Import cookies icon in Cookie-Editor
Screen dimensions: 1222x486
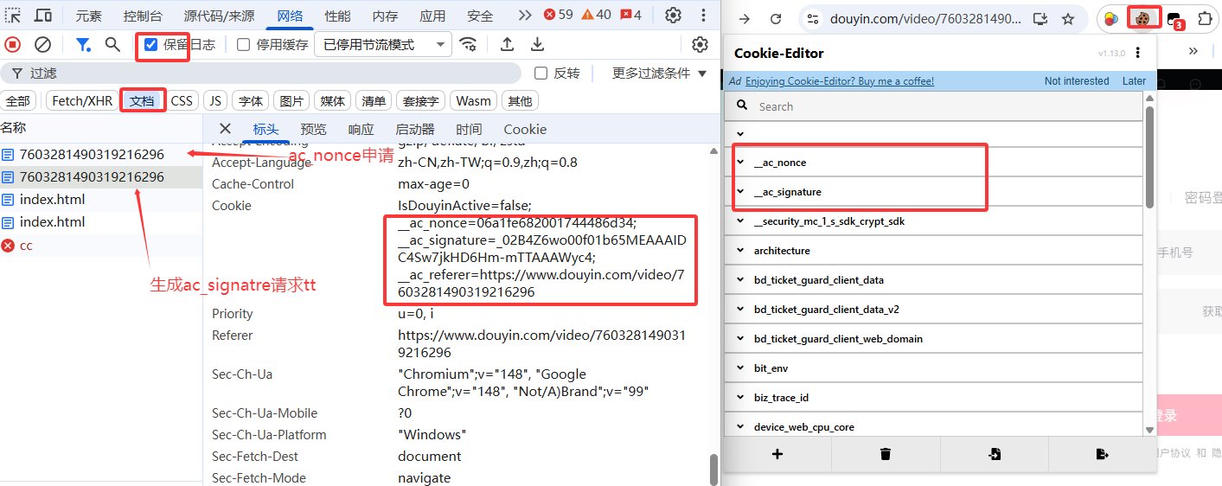point(994,454)
